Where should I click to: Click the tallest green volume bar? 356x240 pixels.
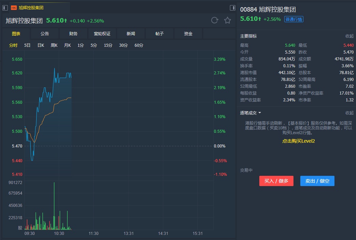click(x=54, y=206)
